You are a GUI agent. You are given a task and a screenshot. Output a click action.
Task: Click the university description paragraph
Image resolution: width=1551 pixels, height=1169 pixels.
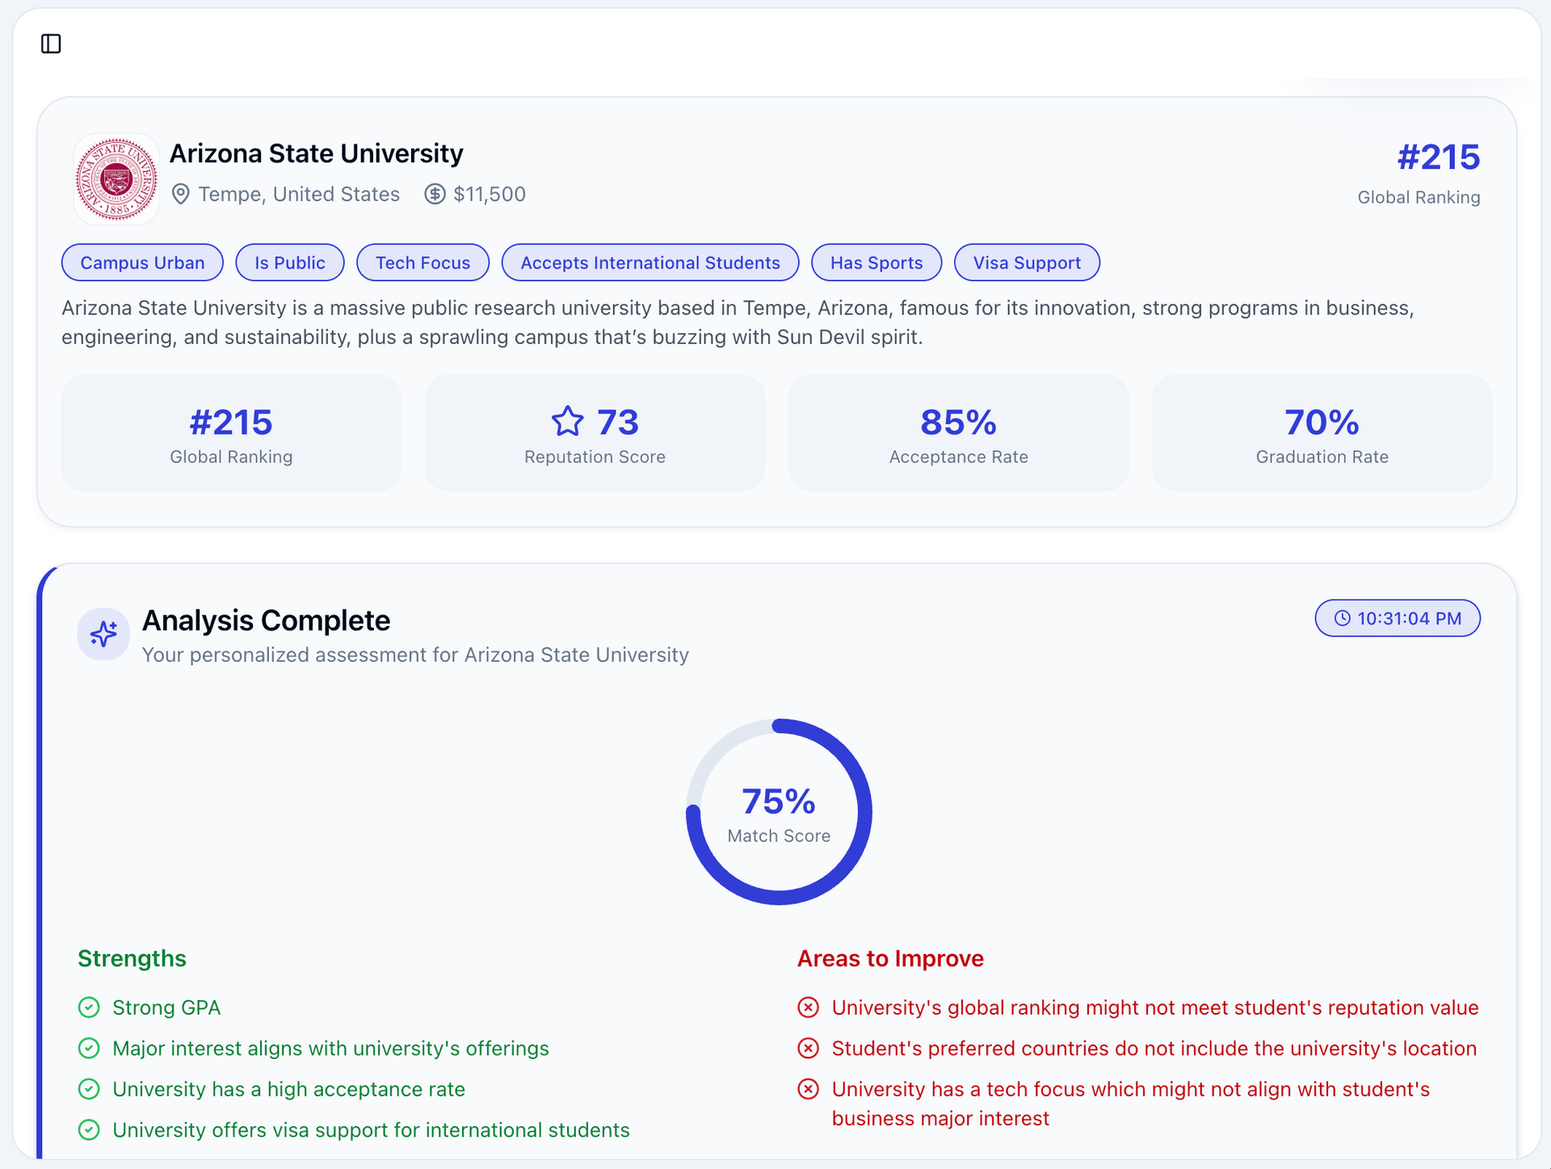click(x=738, y=322)
